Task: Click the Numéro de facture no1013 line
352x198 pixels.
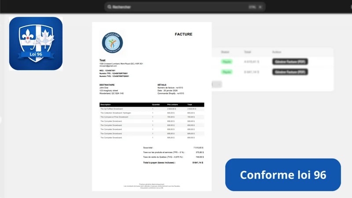Action: (x=170, y=88)
